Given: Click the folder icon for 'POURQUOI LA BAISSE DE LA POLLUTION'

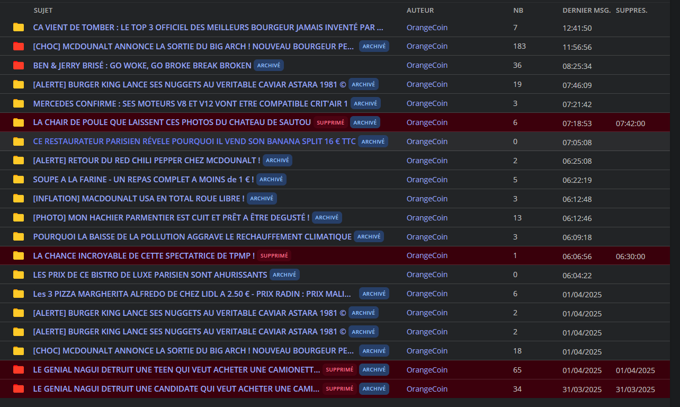Looking at the screenshot, I should [x=19, y=236].
